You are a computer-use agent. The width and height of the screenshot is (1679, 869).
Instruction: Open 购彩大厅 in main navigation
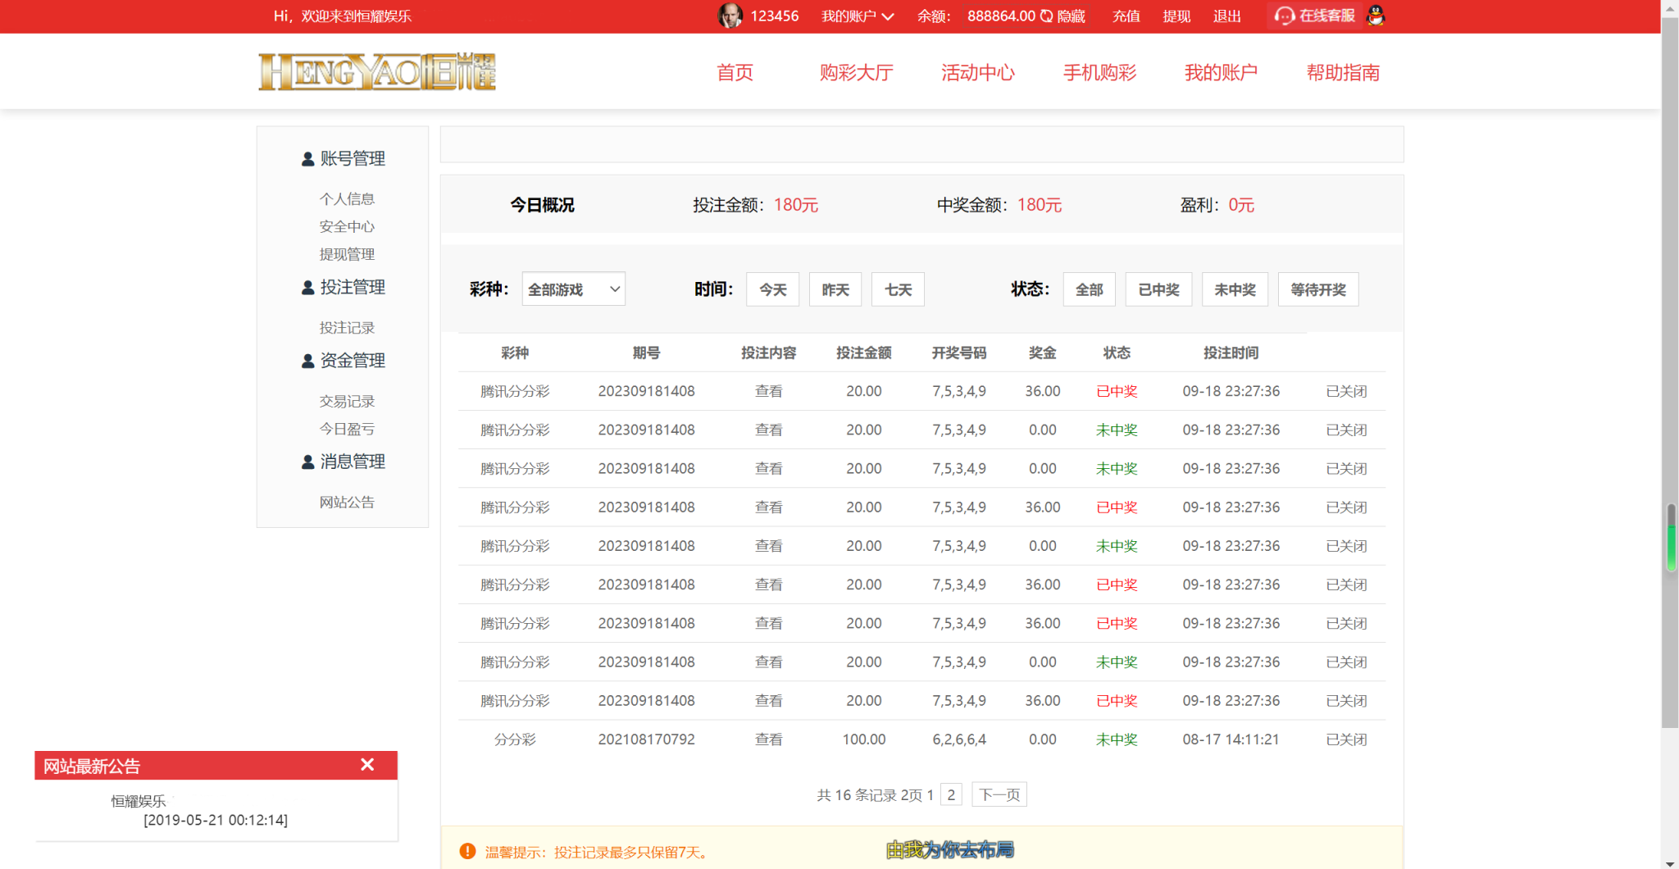coord(856,73)
